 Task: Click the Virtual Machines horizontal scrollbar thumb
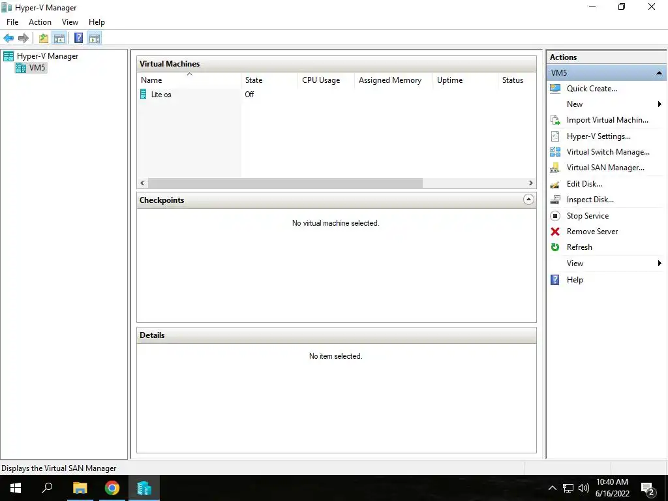point(285,183)
